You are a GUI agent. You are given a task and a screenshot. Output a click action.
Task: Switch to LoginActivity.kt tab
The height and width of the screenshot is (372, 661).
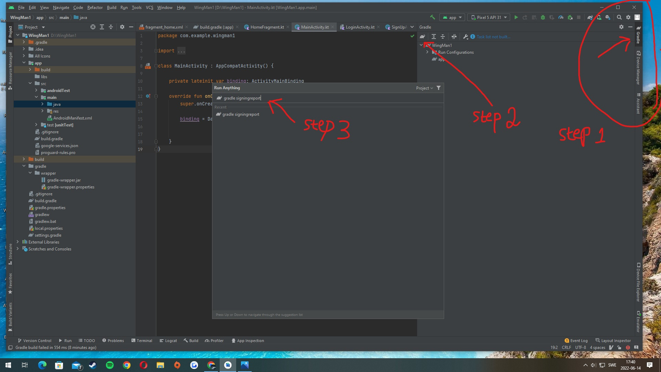click(x=359, y=27)
